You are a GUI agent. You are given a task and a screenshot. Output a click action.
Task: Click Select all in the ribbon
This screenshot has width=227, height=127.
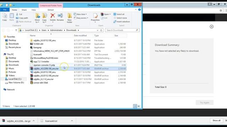click(119, 14)
